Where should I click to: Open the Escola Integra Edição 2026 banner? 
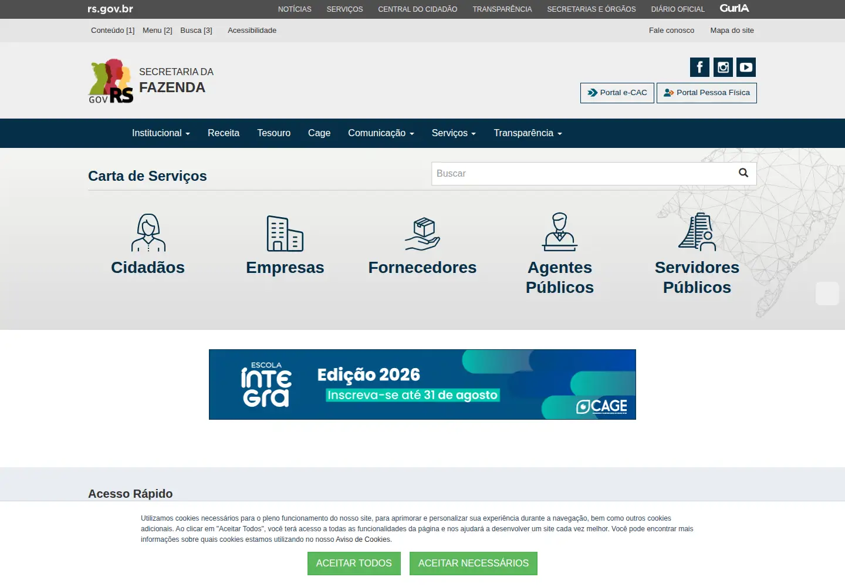coord(422,384)
